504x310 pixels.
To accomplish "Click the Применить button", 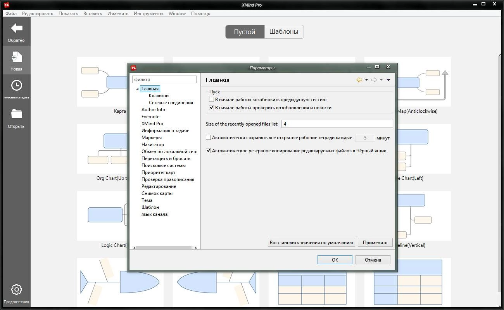I will (x=375, y=243).
